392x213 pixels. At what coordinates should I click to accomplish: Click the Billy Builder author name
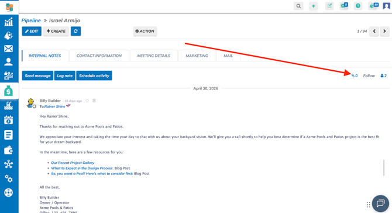point(50,101)
